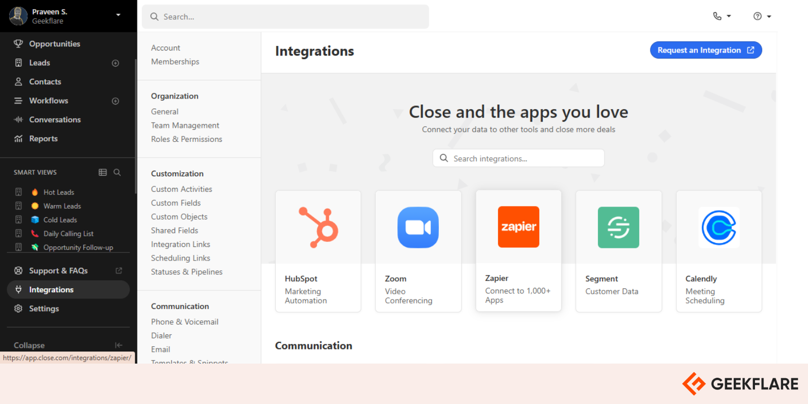
Task: Click the Zapier logo
Action: point(519,227)
